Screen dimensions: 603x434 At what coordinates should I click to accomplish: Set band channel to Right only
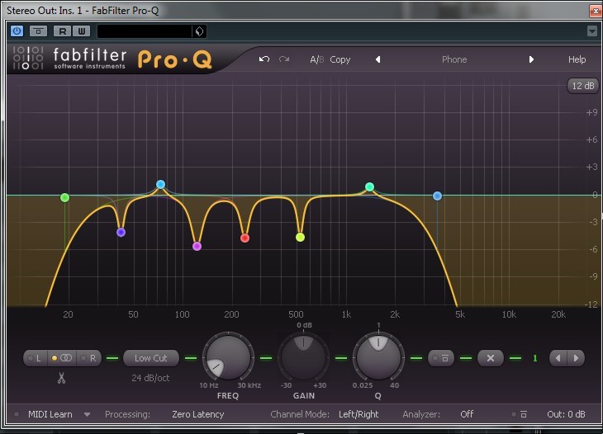[x=88, y=358]
